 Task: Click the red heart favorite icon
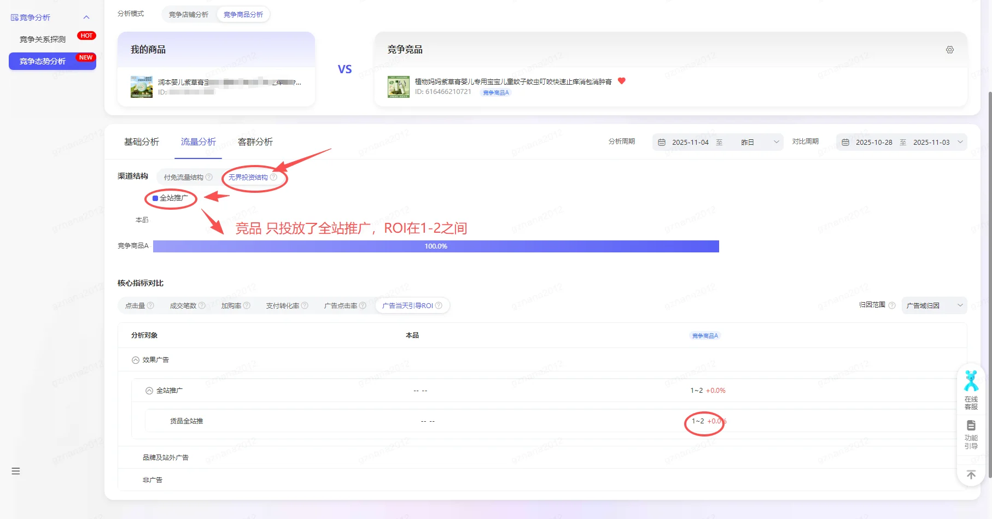tap(621, 81)
